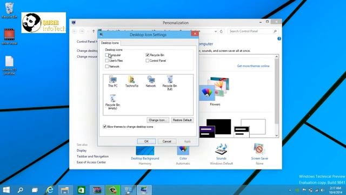Enable the Control Panel checkbox

click(148, 61)
